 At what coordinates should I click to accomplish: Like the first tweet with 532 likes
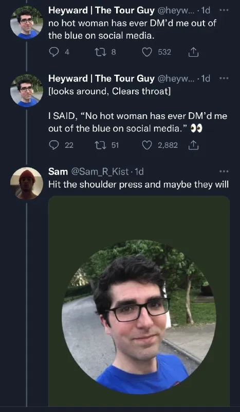(147, 52)
